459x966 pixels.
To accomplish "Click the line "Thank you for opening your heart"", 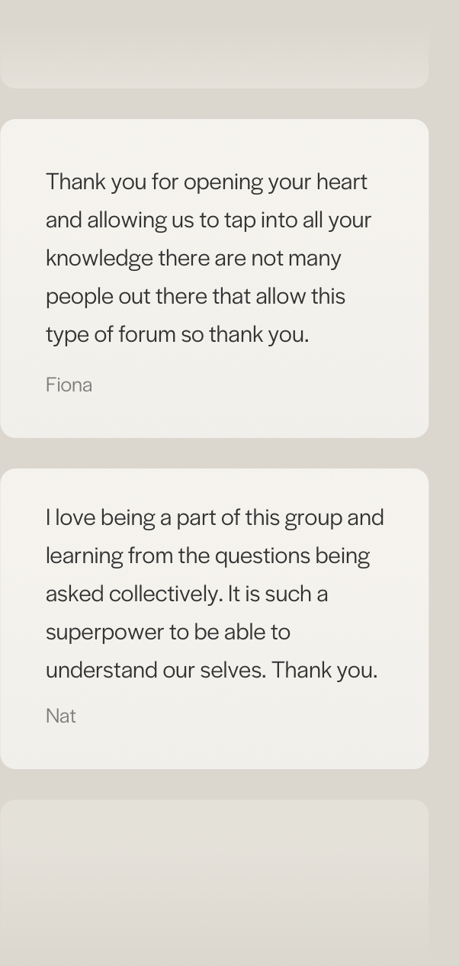I will pos(207,182).
